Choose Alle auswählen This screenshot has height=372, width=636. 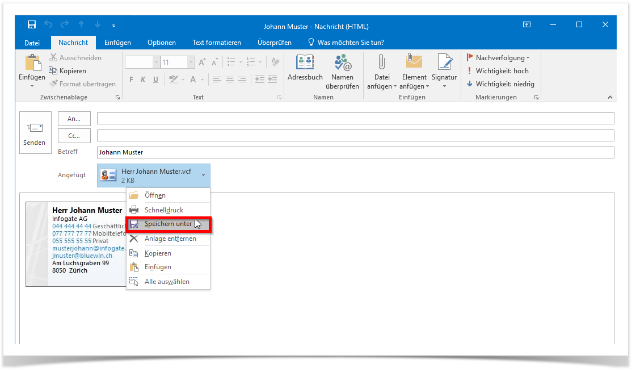(x=169, y=282)
